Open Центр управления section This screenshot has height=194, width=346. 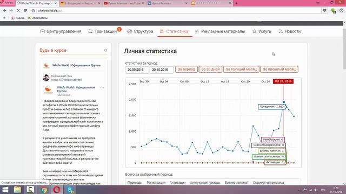click(61, 31)
